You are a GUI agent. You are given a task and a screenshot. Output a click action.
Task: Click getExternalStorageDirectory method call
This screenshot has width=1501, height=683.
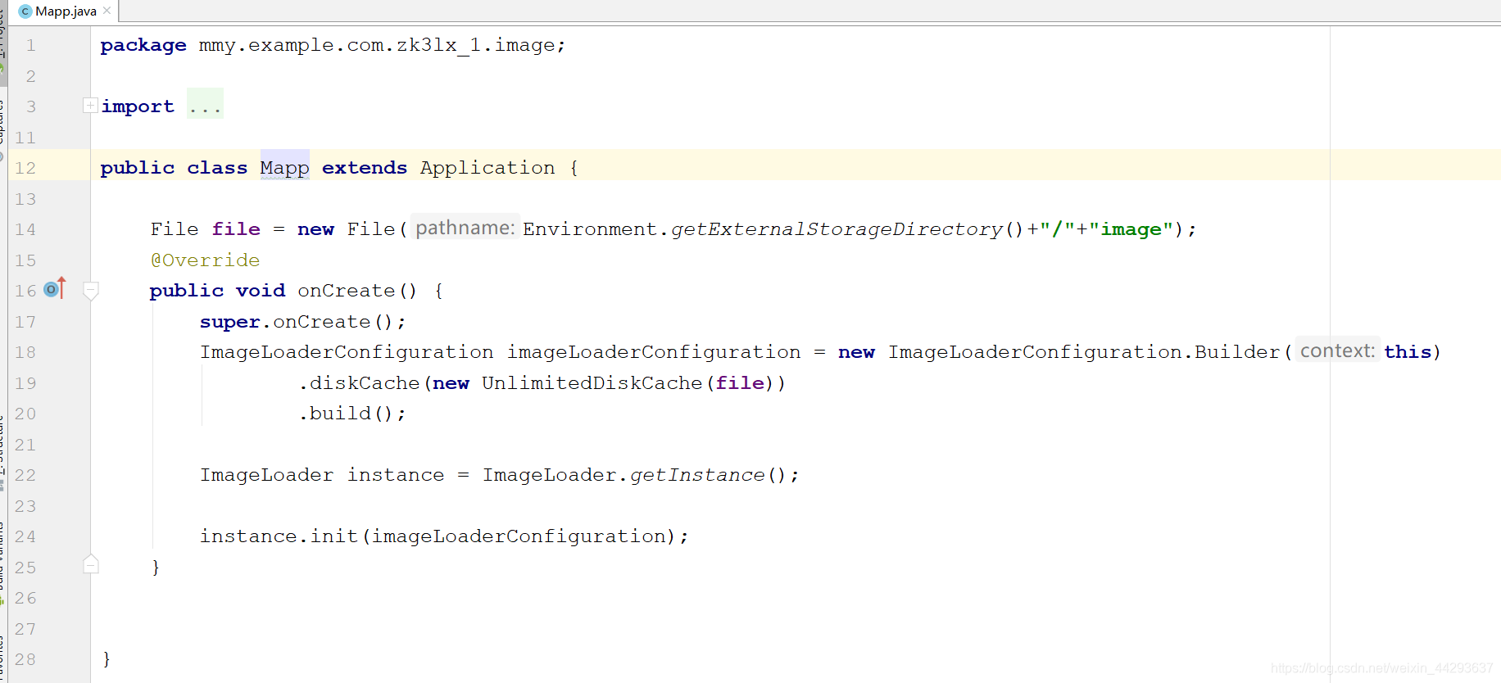pos(837,229)
